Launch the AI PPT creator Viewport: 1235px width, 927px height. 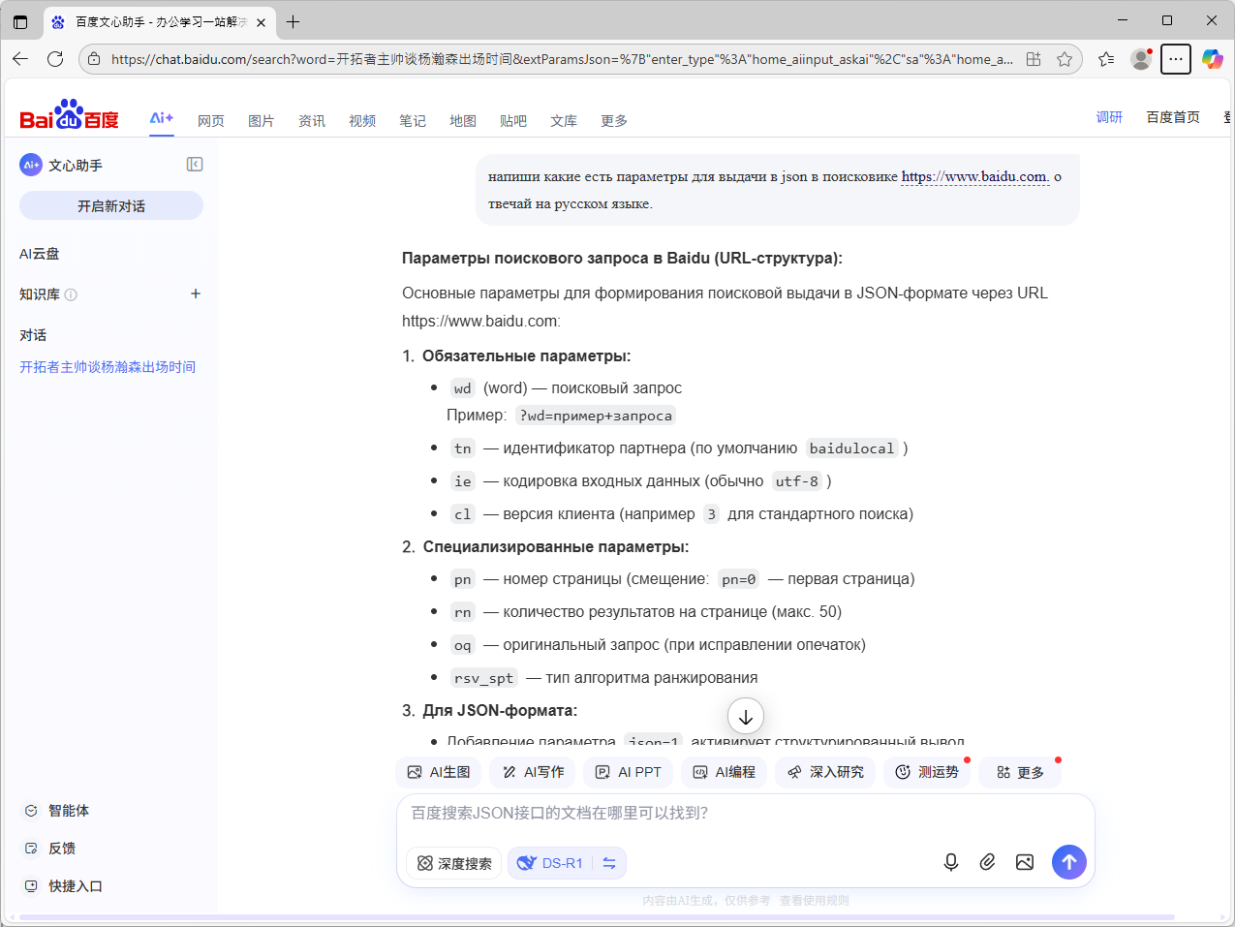(628, 772)
